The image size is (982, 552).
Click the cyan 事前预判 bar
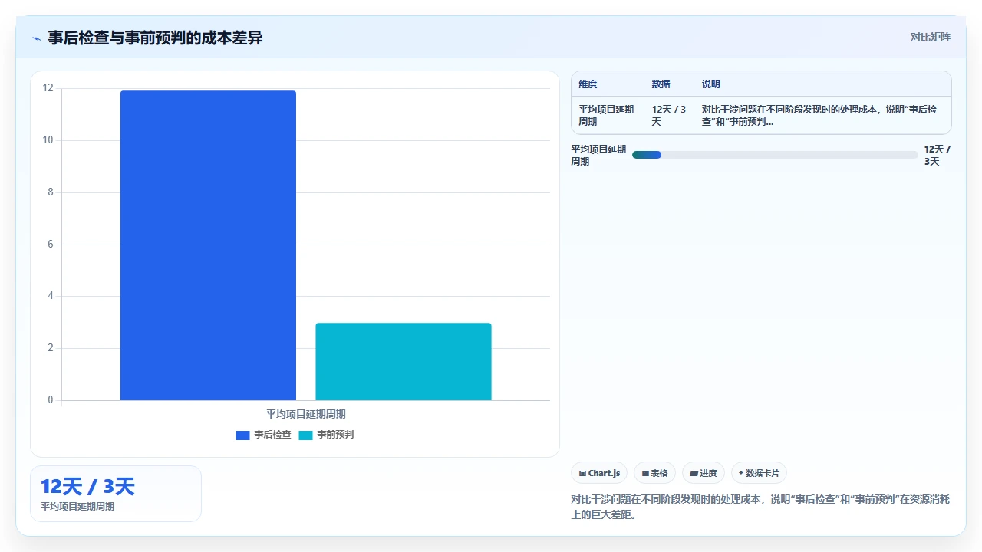(404, 362)
